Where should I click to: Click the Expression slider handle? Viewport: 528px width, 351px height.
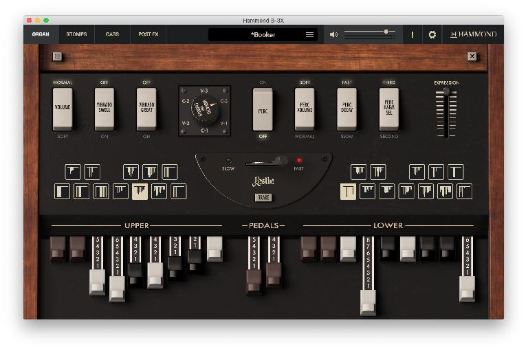(446, 91)
